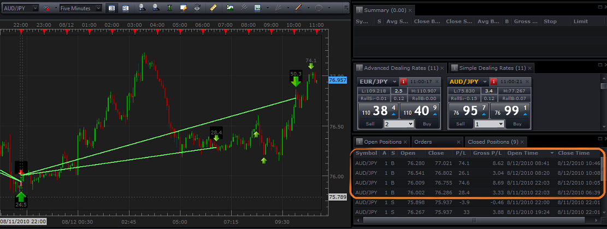Click the zoom out magnifier icon
This screenshot has width=607, height=229.
coord(156,7)
